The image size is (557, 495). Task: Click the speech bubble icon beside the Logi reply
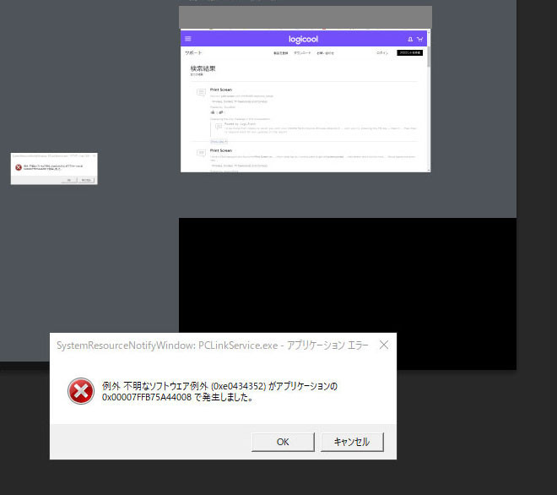click(219, 126)
